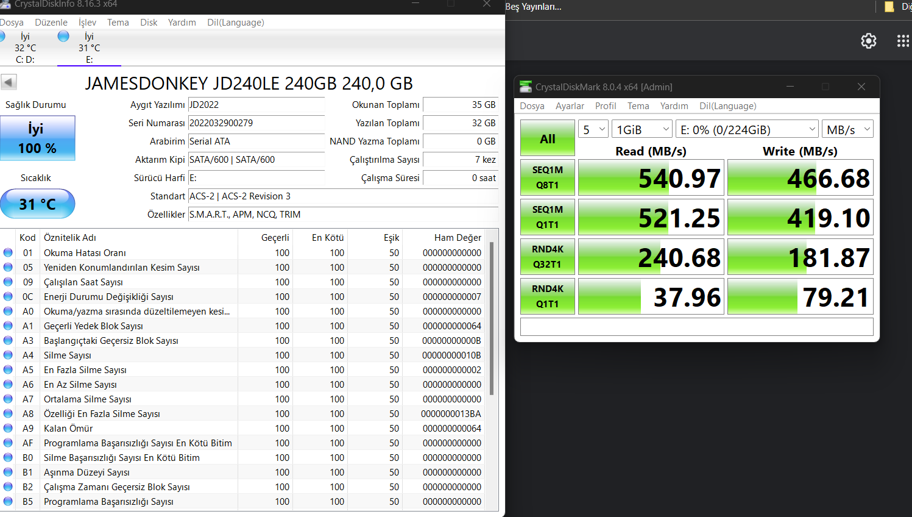This screenshot has width=912, height=517.
Task: Run all benchmarks with All button
Action: click(548, 138)
